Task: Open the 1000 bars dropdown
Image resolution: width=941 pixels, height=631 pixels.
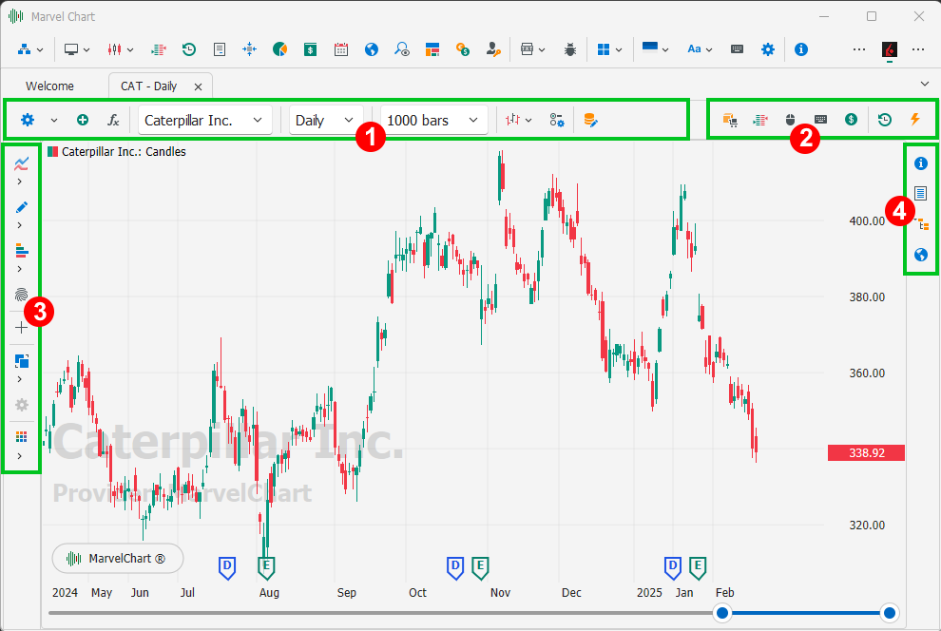Action: [x=434, y=120]
